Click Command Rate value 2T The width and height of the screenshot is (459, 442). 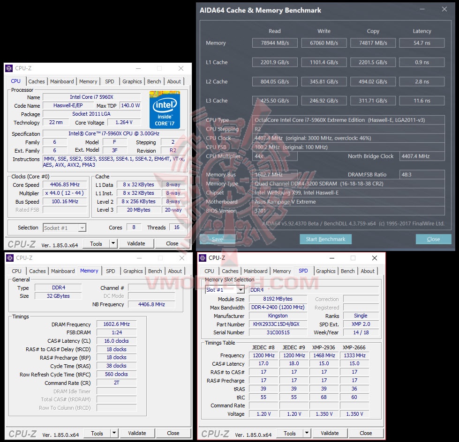click(116, 383)
